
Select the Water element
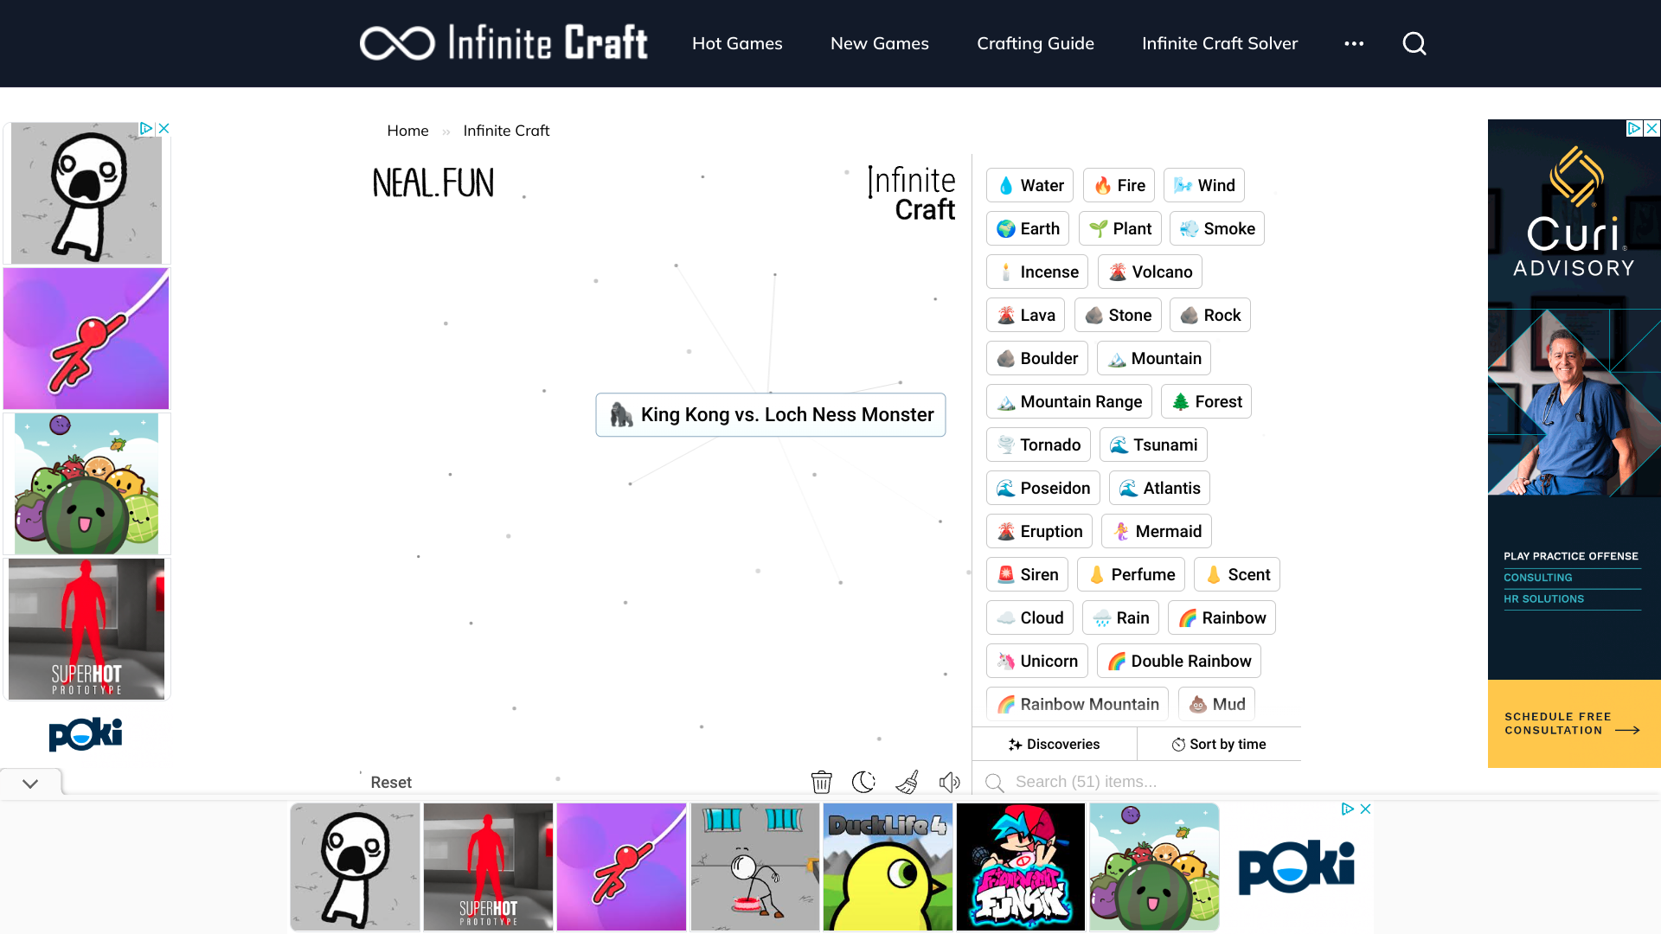1029,185
